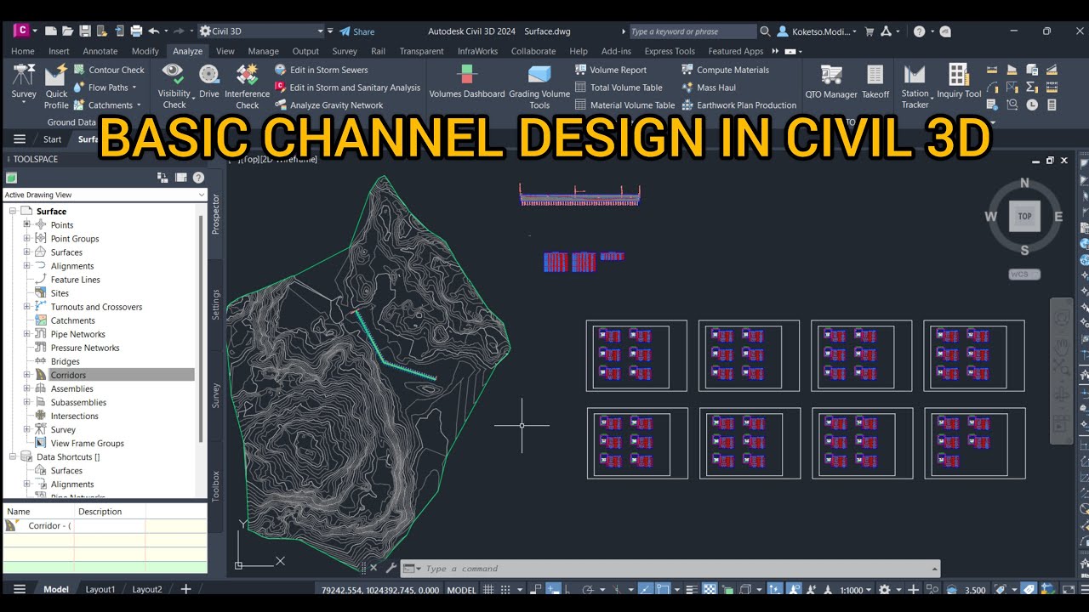This screenshot has height=612, width=1089.
Task: Open the Survey tool in ribbon
Action: pyautogui.click(x=24, y=82)
